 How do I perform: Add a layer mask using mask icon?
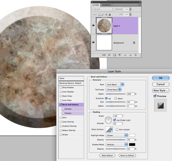[x=115, y=55]
